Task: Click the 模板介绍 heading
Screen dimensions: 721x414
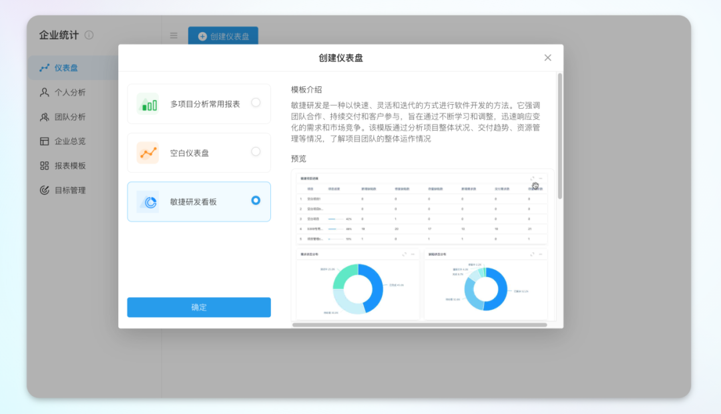Action: coord(306,89)
